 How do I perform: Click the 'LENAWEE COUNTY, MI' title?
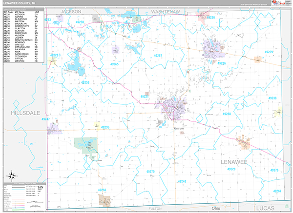19,3
